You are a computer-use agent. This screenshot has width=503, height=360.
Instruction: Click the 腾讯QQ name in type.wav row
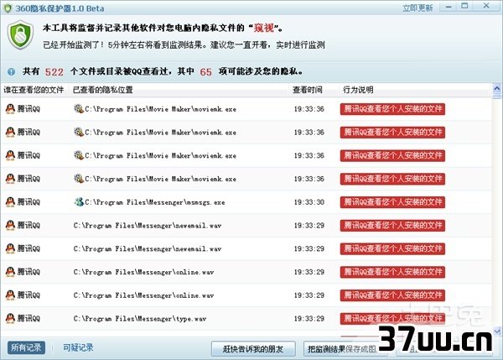pos(29,318)
